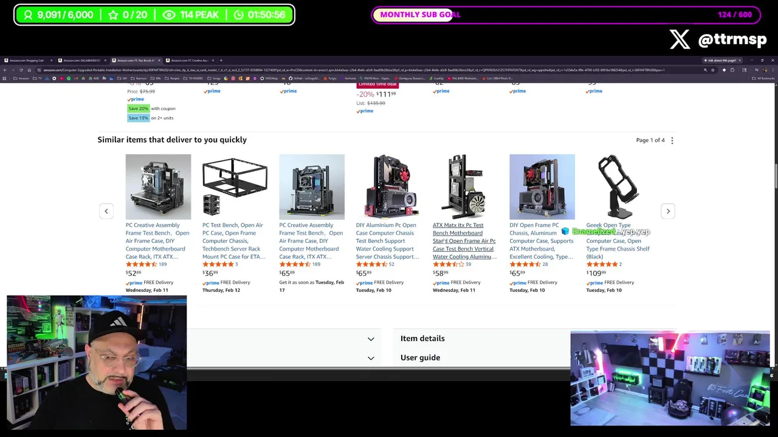The image size is (778, 437).
Task: Click the carousel previous arrow
Action: 106,211
